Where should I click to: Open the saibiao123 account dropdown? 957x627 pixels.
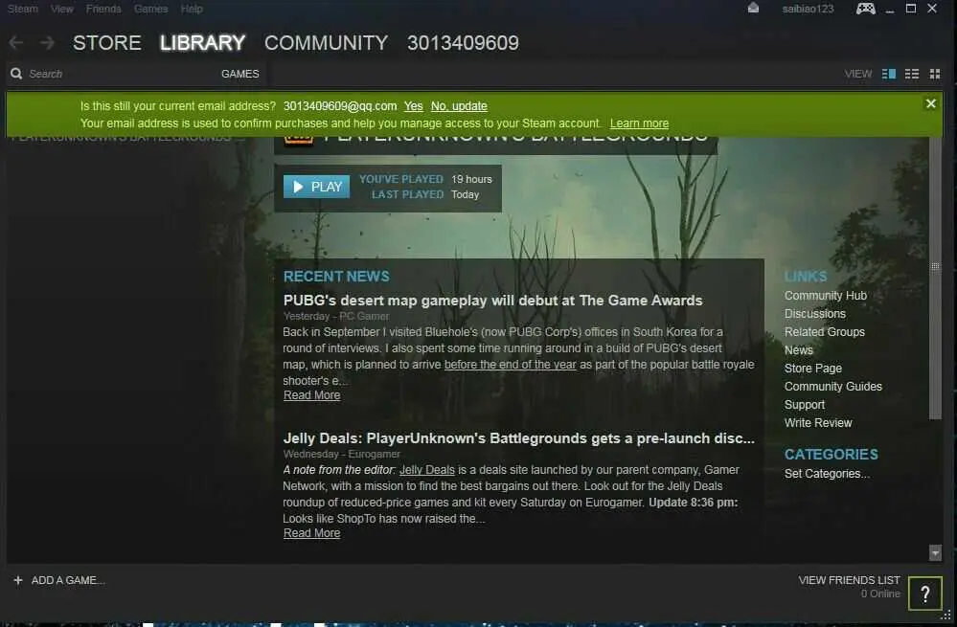pos(808,9)
